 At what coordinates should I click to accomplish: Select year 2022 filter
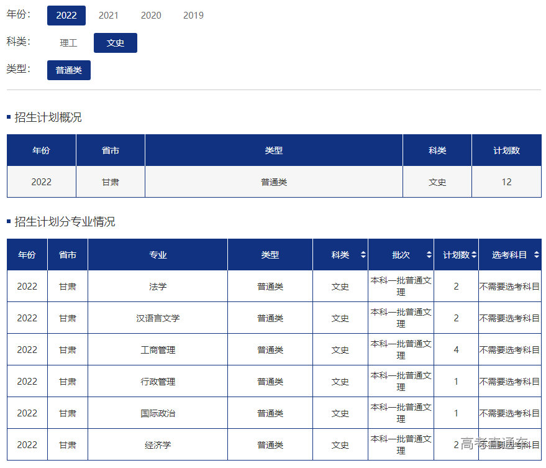click(x=66, y=16)
